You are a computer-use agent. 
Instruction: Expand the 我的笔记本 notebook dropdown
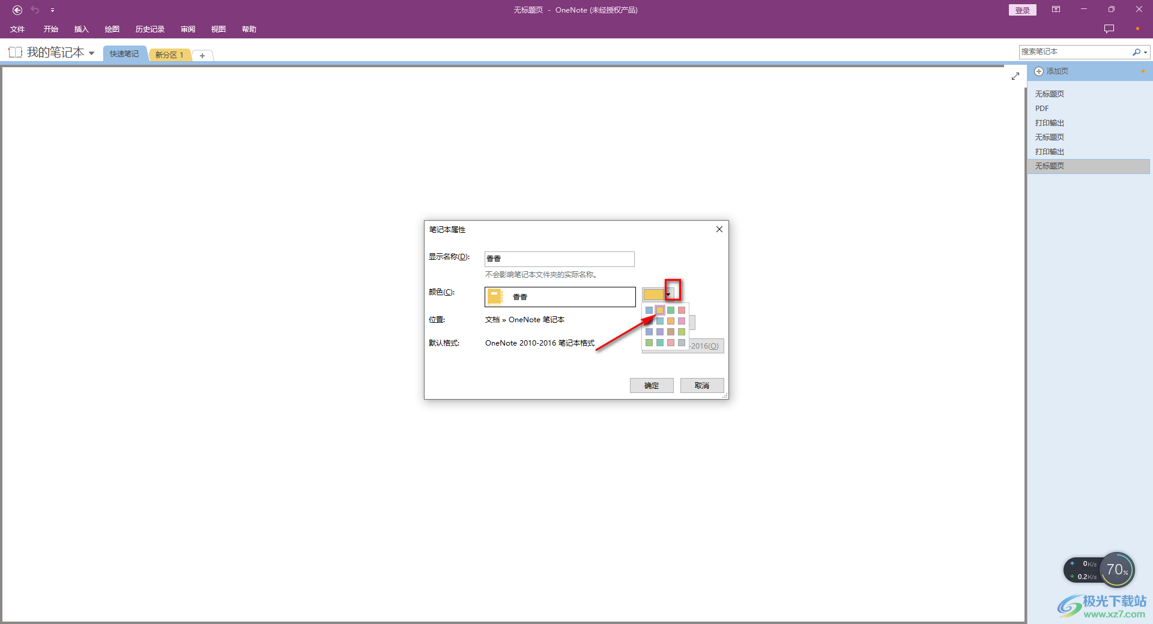click(91, 53)
